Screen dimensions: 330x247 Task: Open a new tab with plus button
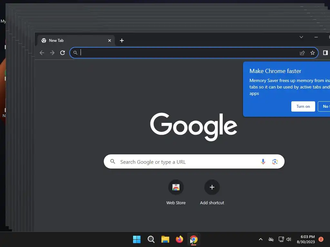[x=121, y=41]
